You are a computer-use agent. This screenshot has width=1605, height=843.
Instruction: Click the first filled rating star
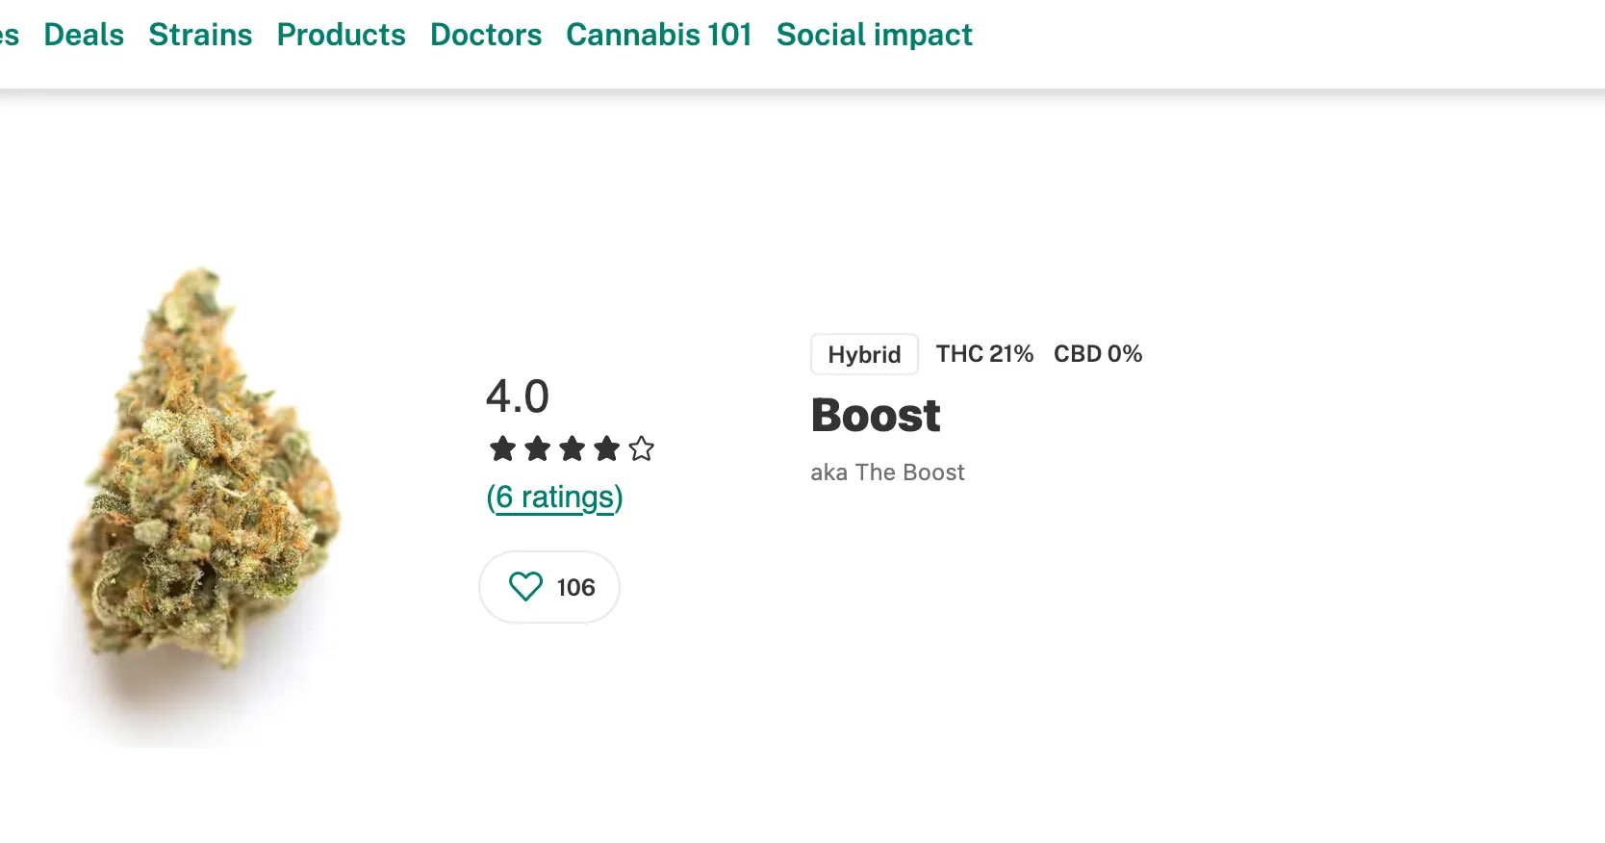coord(502,448)
